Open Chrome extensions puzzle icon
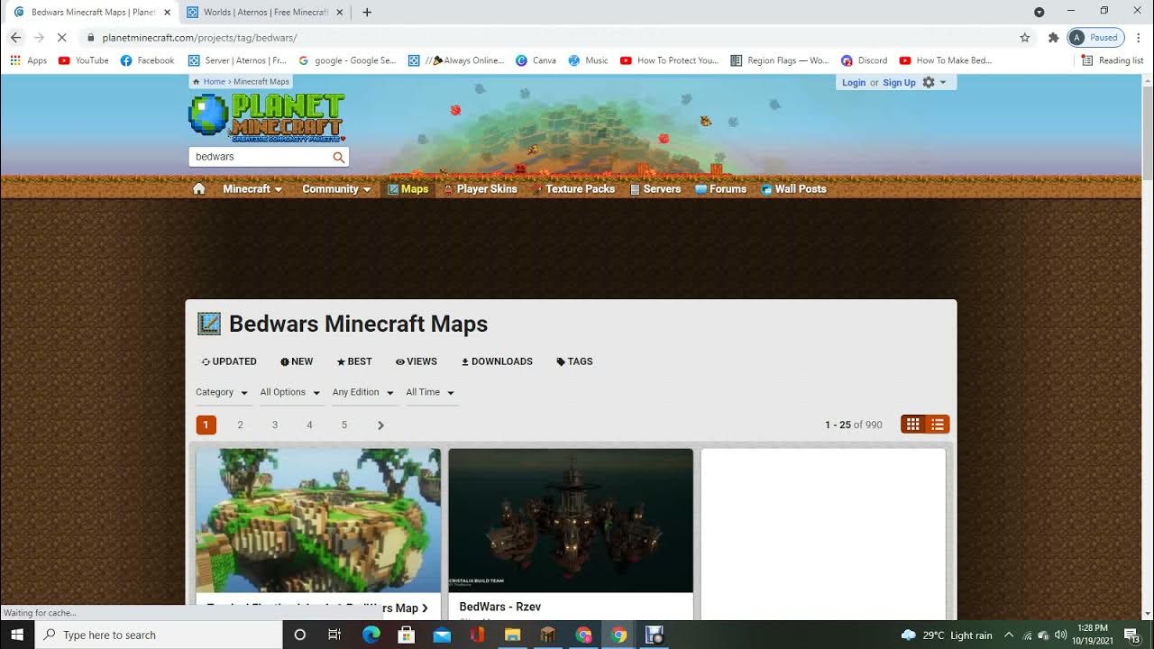The width and height of the screenshot is (1154, 649). tap(1053, 38)
